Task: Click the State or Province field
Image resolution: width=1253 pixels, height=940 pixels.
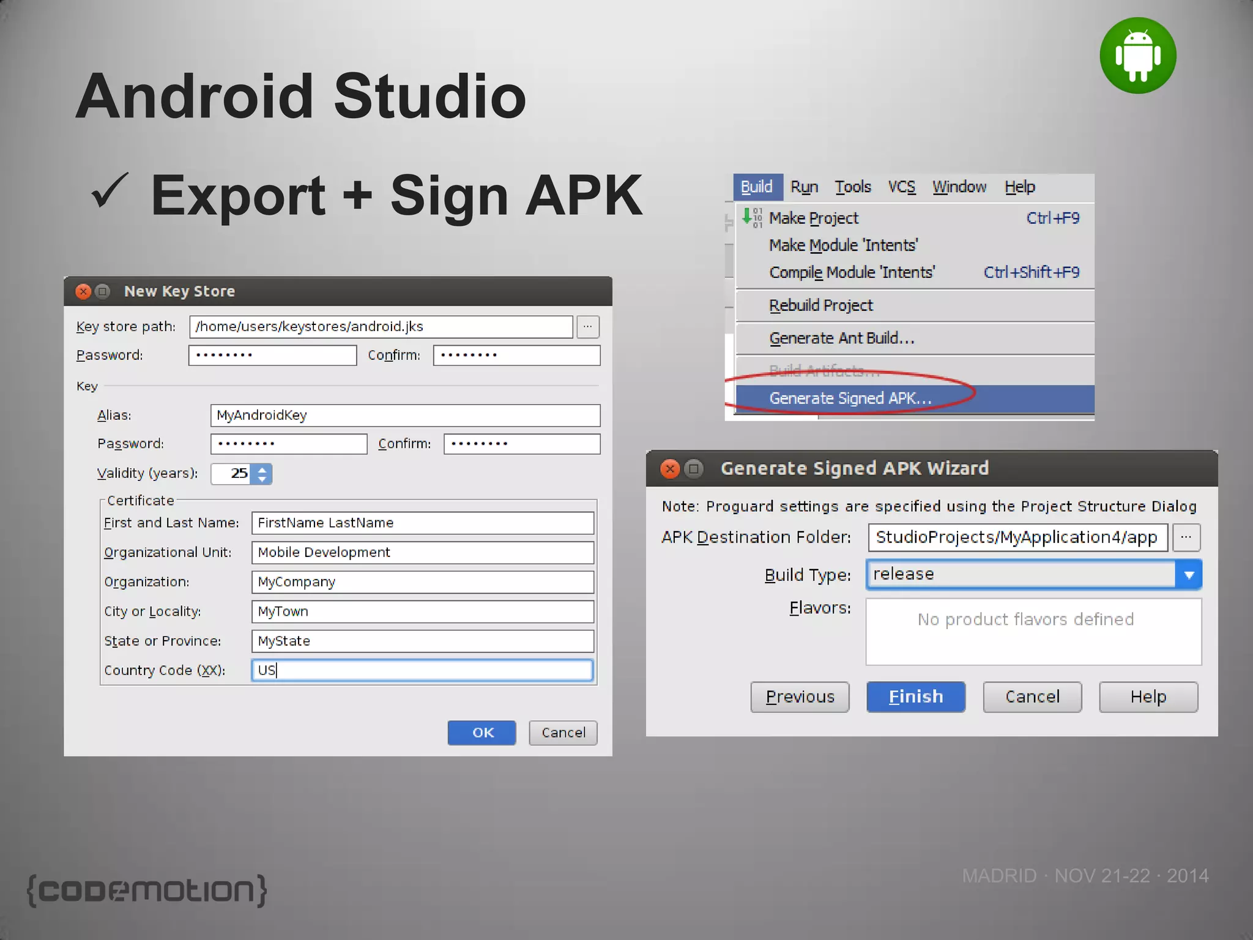Action: [423, 641]
